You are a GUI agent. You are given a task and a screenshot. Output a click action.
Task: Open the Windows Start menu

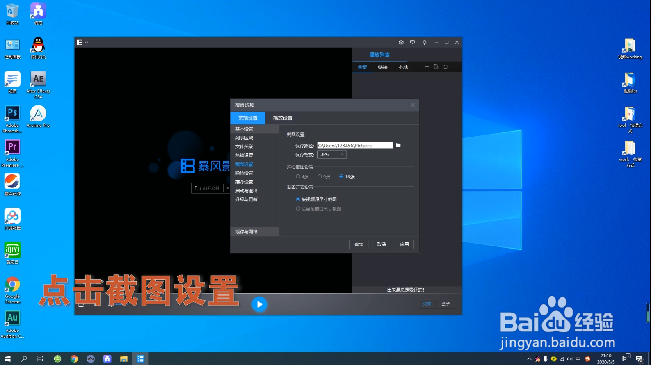pos(7,359)
